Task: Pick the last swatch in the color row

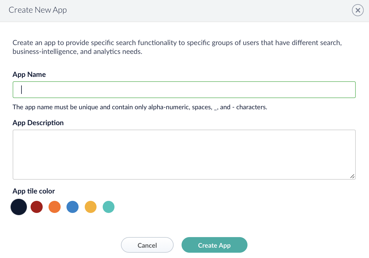Action: point(108,207)
